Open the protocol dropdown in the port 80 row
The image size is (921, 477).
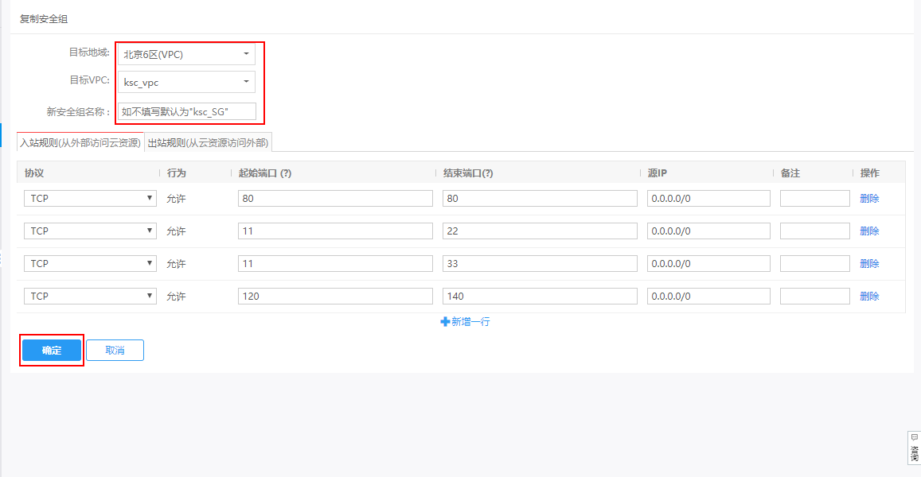(x=90, y=198)
